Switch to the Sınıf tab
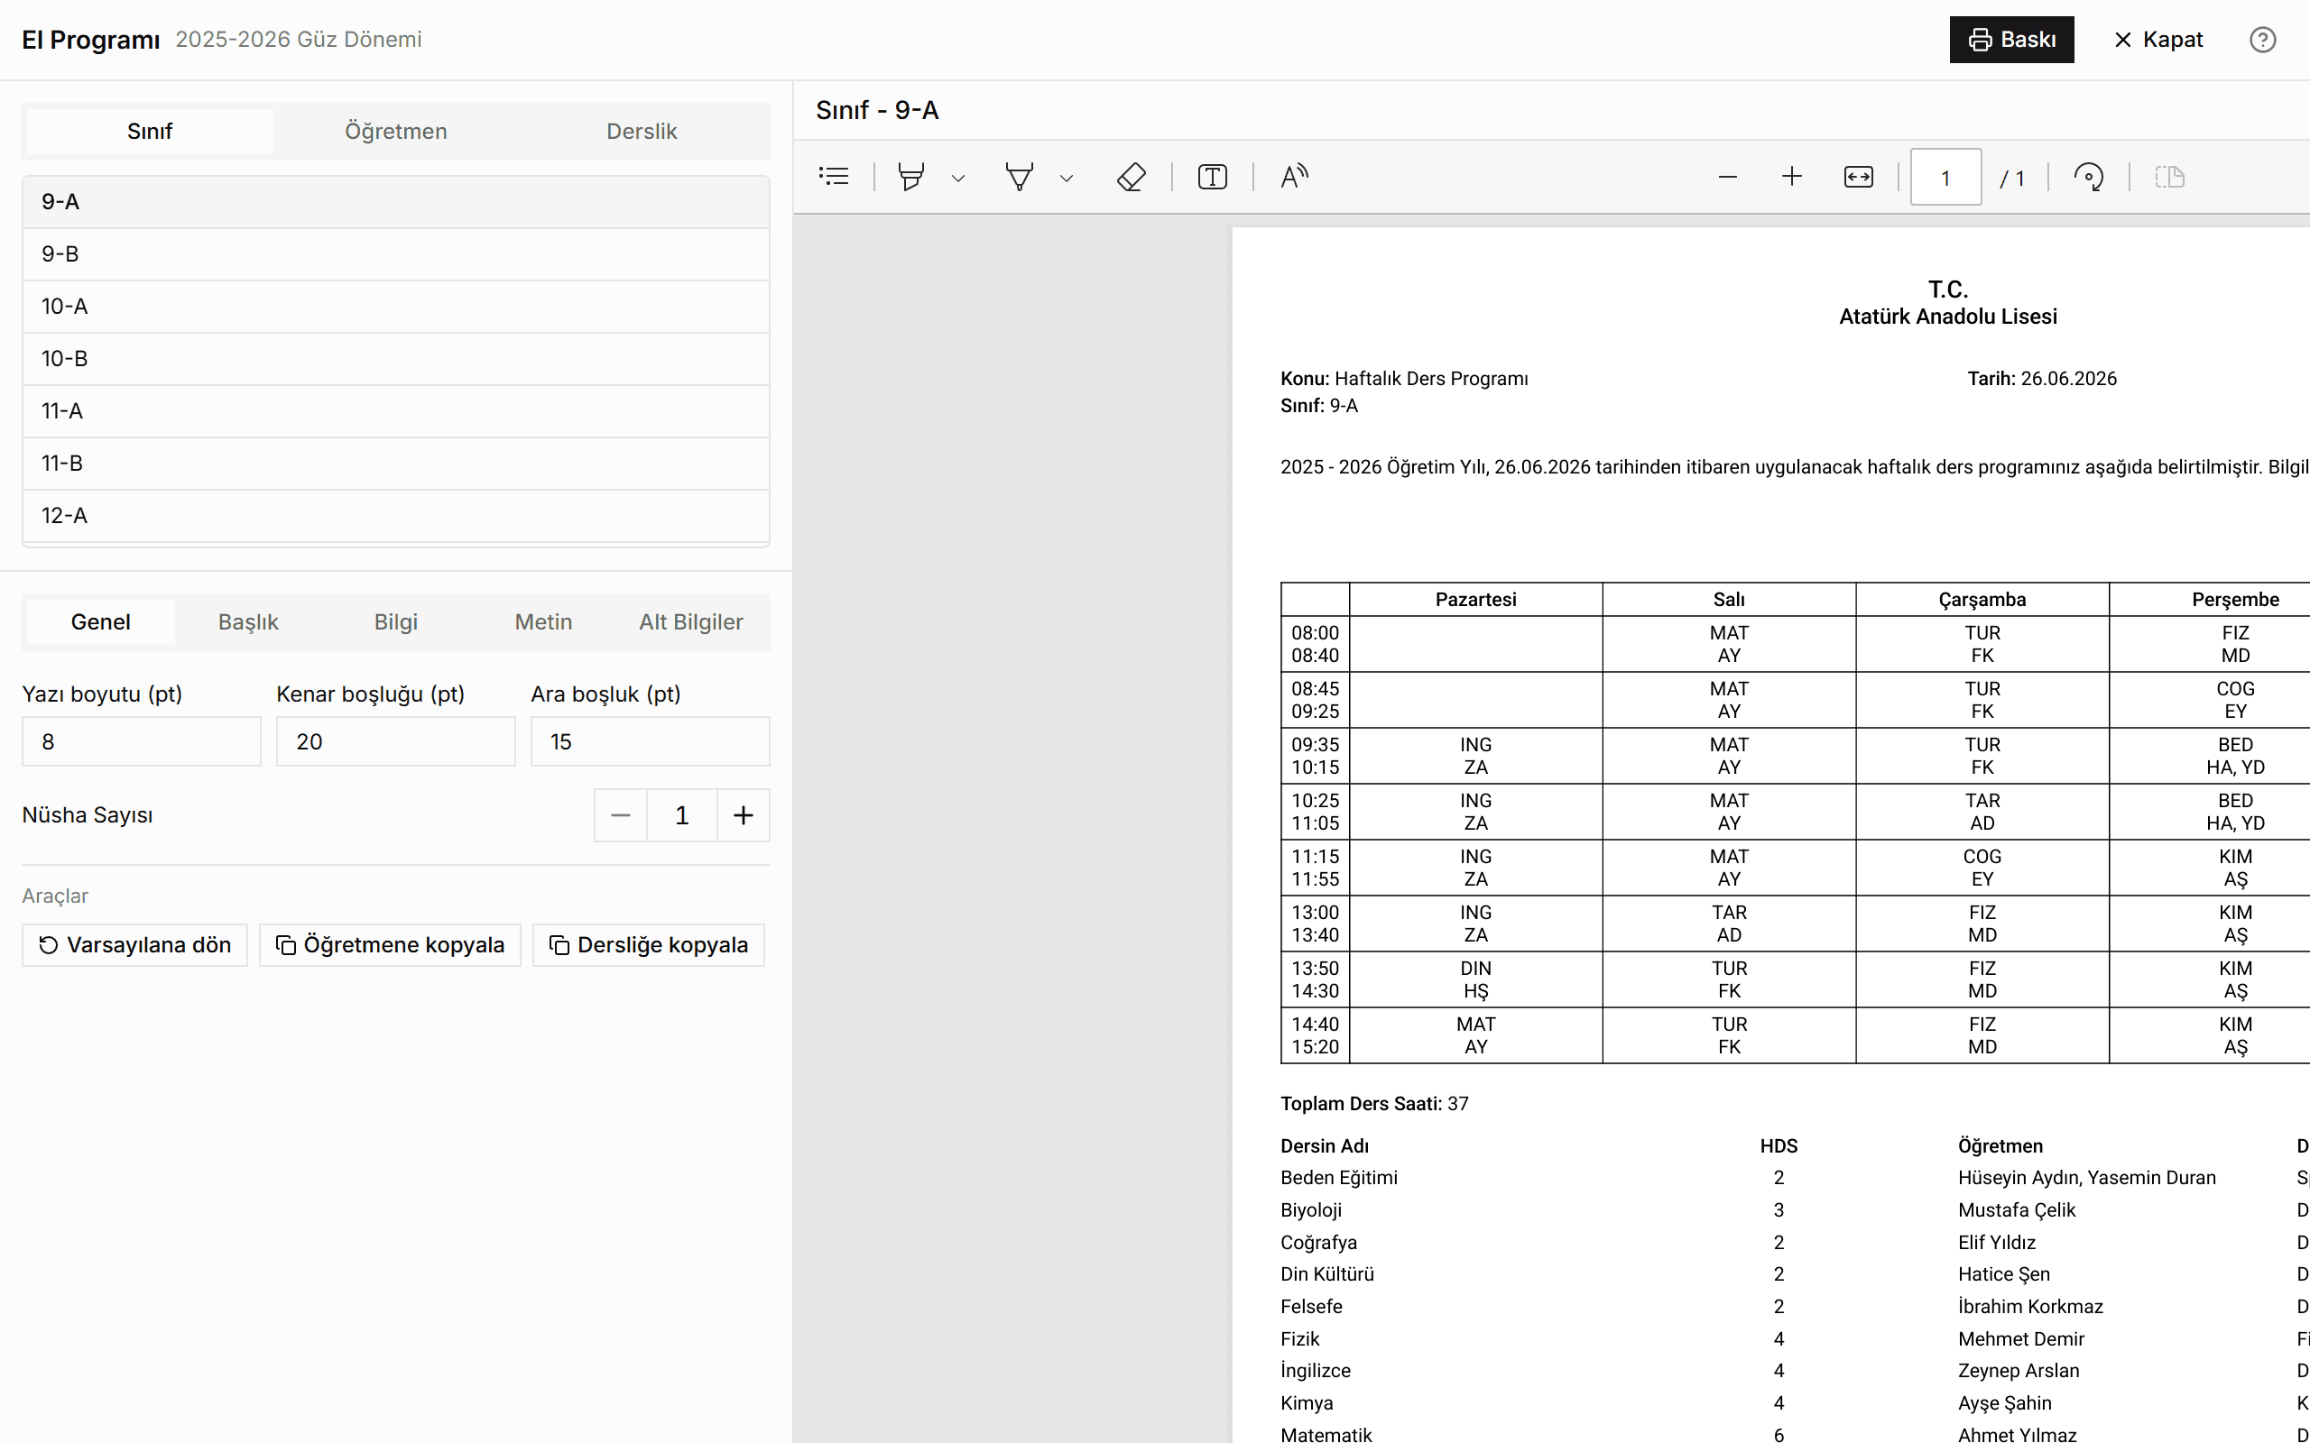The width and height of the screenshot is (2310, 1443). 150,131
